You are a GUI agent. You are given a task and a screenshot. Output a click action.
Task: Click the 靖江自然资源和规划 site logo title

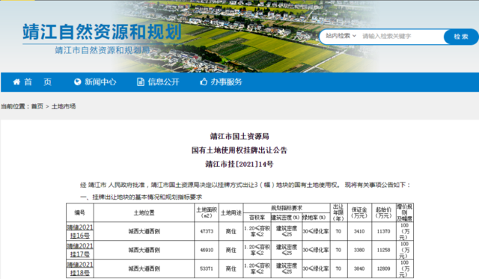click(x=102, y=31)
